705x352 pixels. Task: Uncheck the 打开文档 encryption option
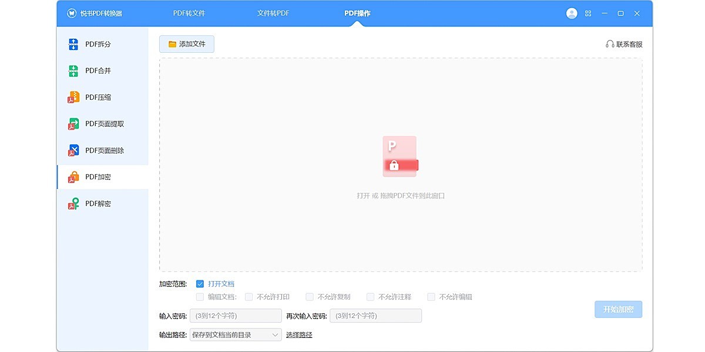200,283
